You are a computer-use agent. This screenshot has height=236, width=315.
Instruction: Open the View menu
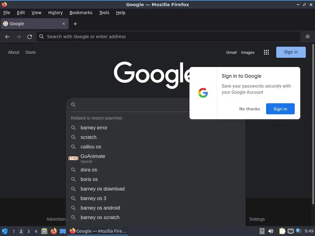pyautogui.click(x=36, y=13)
